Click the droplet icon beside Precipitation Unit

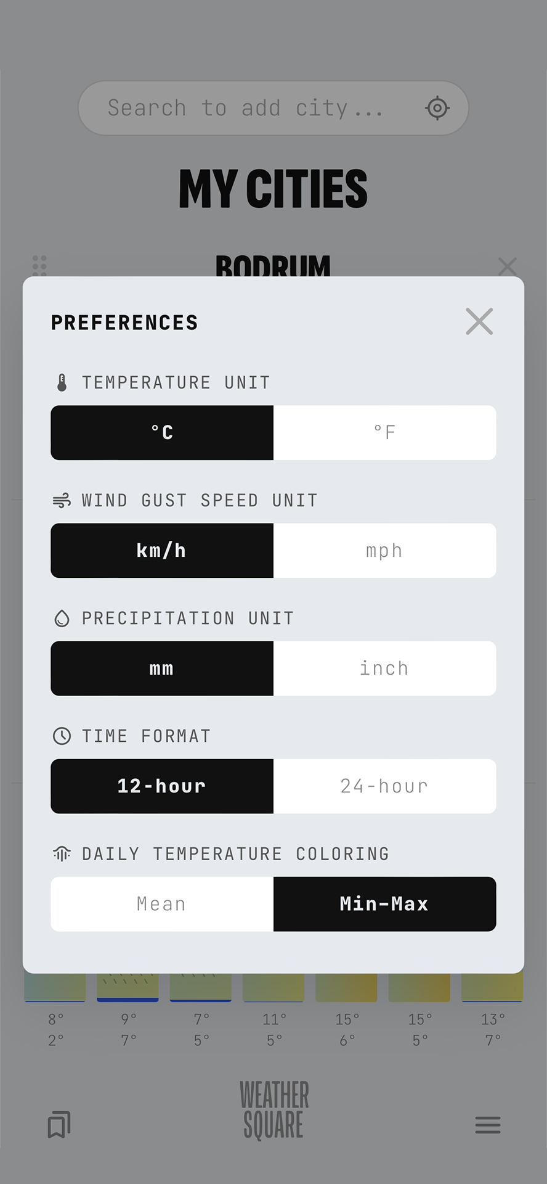point(62,618)
